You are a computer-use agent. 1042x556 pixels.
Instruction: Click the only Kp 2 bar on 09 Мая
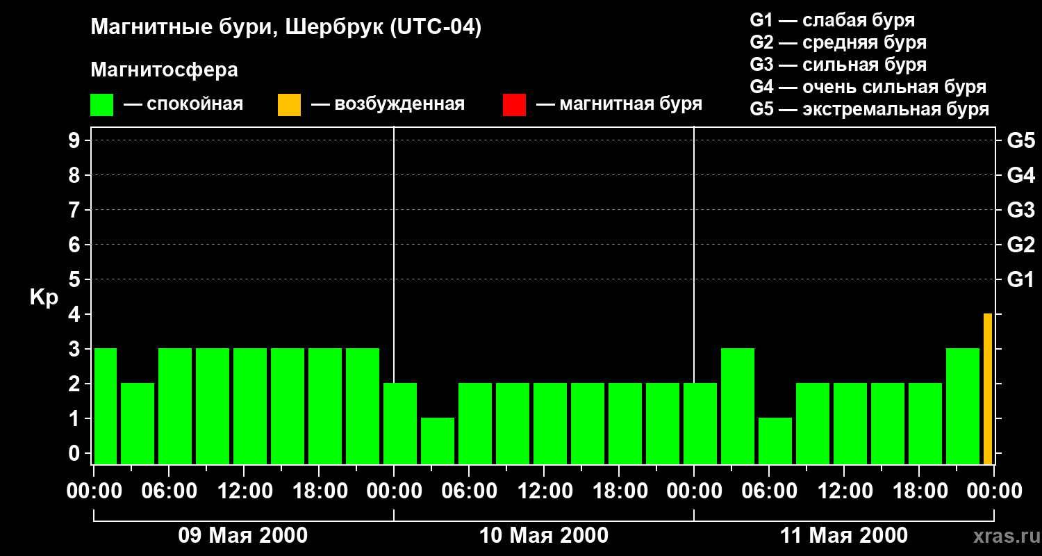(138, 423)
